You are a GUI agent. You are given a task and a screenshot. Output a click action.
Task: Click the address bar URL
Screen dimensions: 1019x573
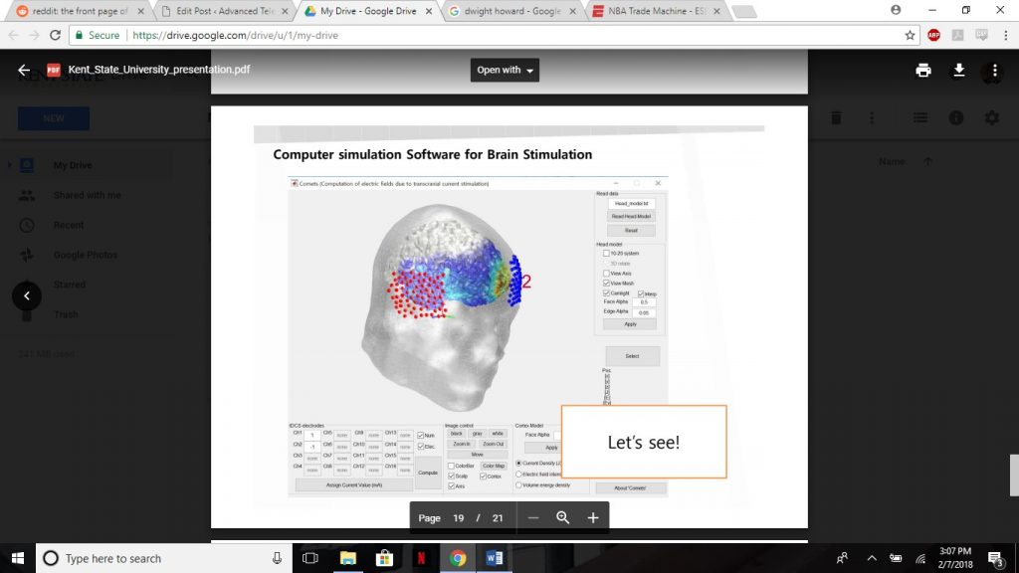pos(235,35)
